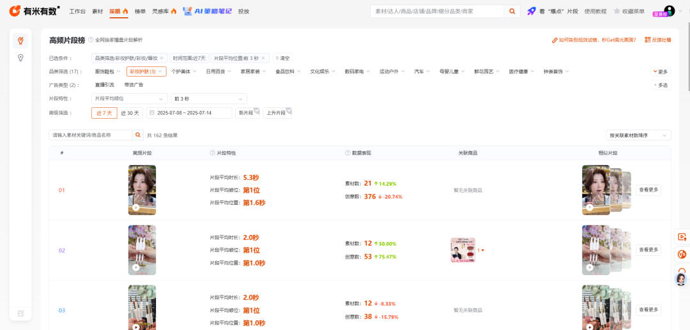The width and height of the screenshot is (690, 330).
Task: Click the video upload icon on right edge
Action: click(682, 237)
